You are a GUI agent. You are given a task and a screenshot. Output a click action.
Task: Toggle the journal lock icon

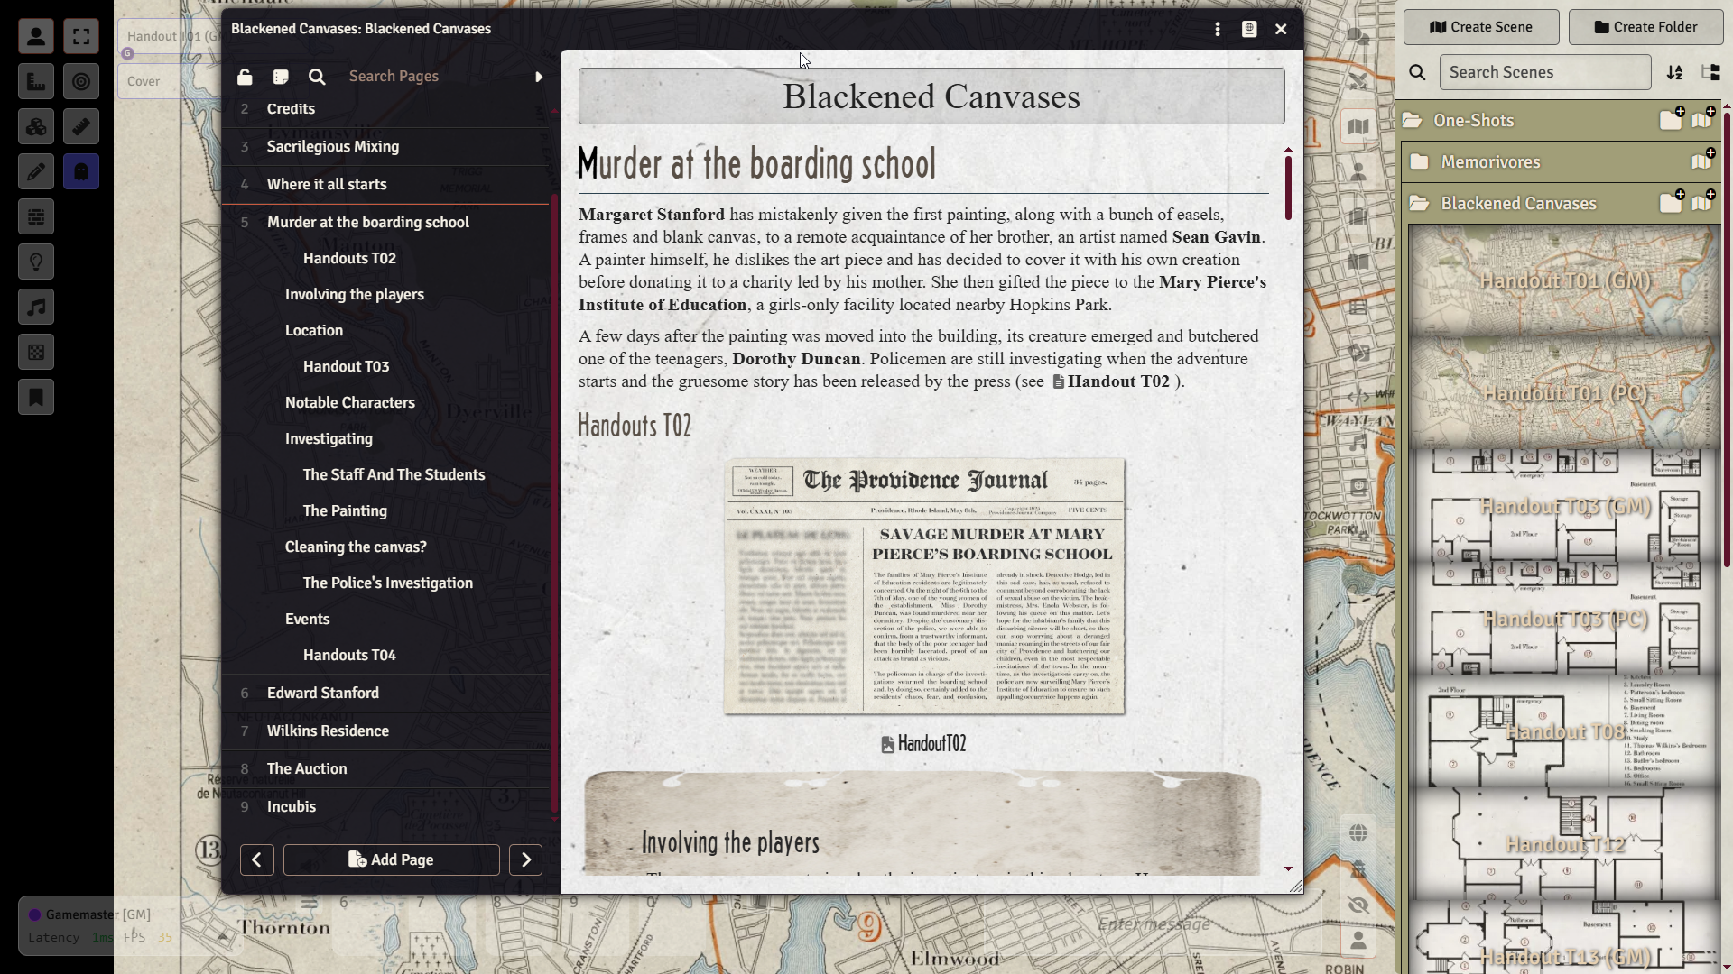click(x=245, y=77)
